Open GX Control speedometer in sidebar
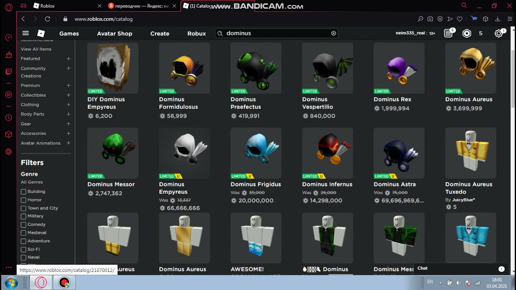 (8, 37)
